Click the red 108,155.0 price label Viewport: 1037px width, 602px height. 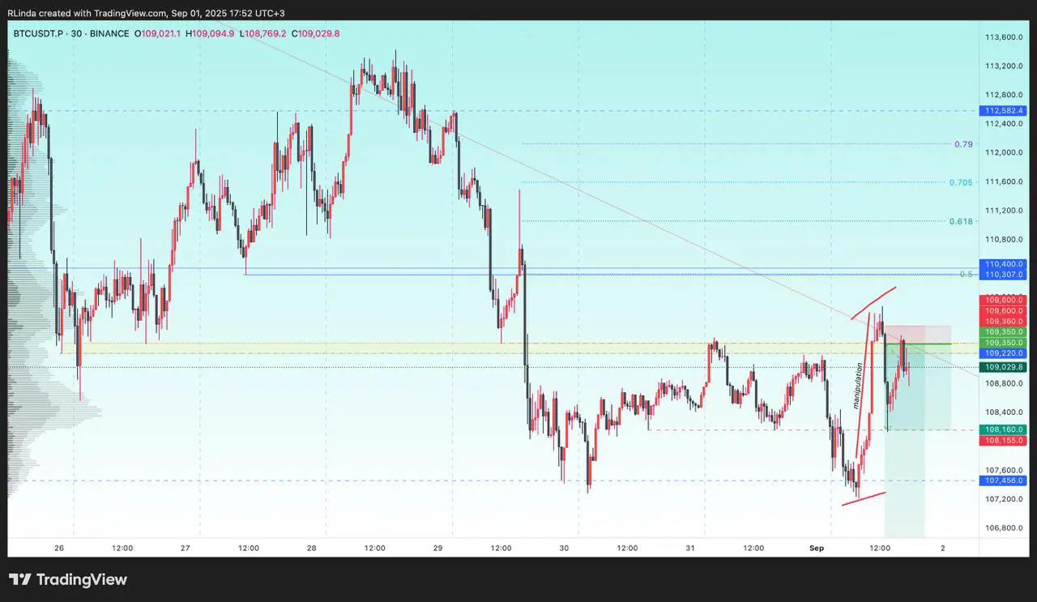[1004, 440]
